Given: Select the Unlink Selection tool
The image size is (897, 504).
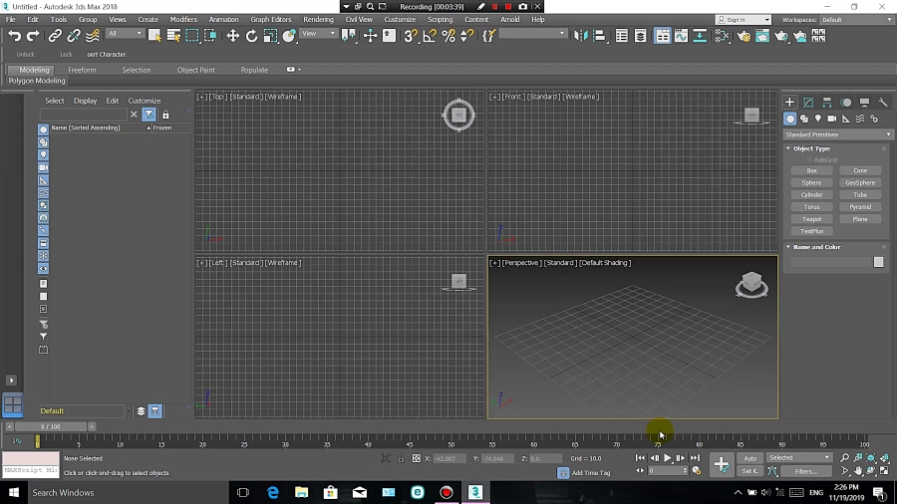Looking at the screenshot, I should [x=73, y=36].
